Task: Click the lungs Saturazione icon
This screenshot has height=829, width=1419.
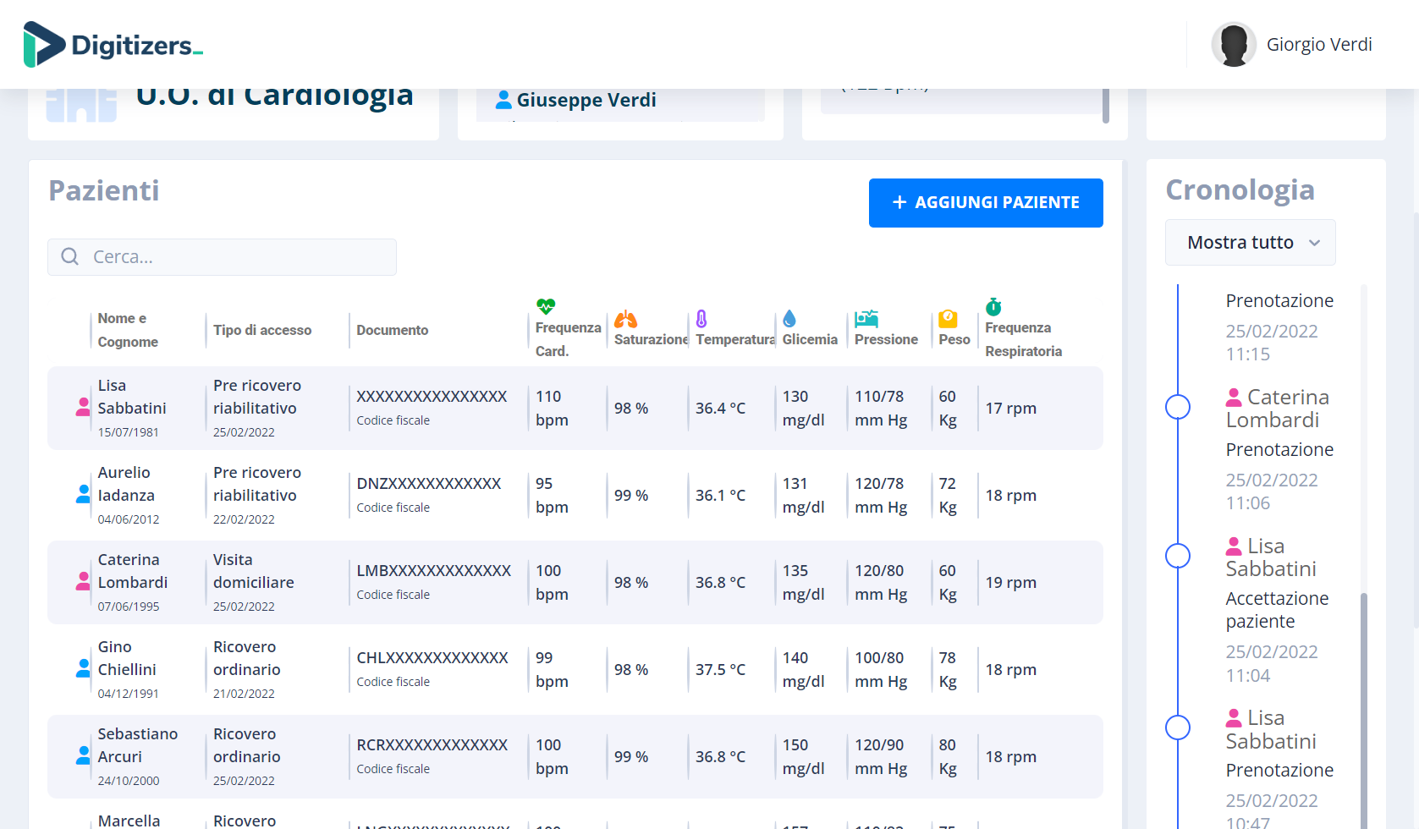Action: click(x=625, y=319)
